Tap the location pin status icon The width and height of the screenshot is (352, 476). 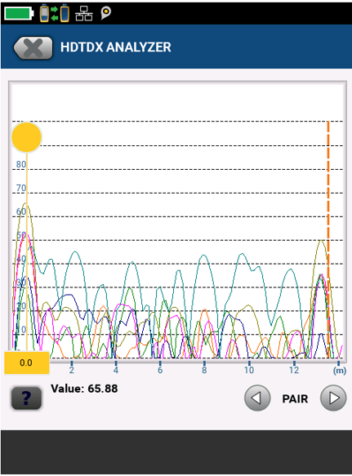pyautogui.click(x=105, y=13)
